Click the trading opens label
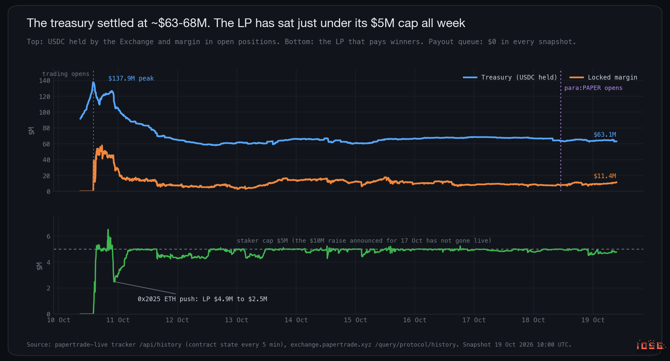 tap(66, 74)
